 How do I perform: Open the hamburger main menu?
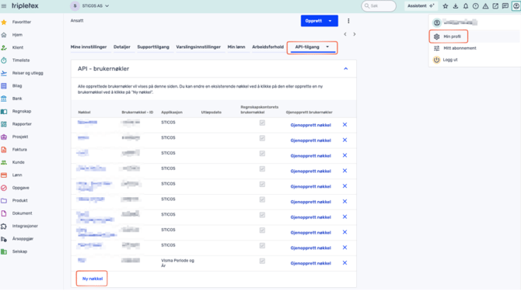click(x=4, y=6)
